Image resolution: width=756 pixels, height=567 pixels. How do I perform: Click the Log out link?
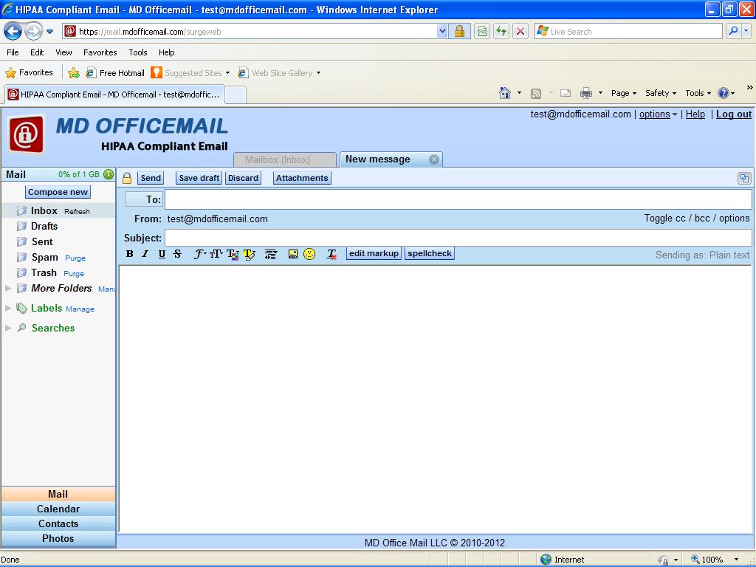(x=733, y=114)
